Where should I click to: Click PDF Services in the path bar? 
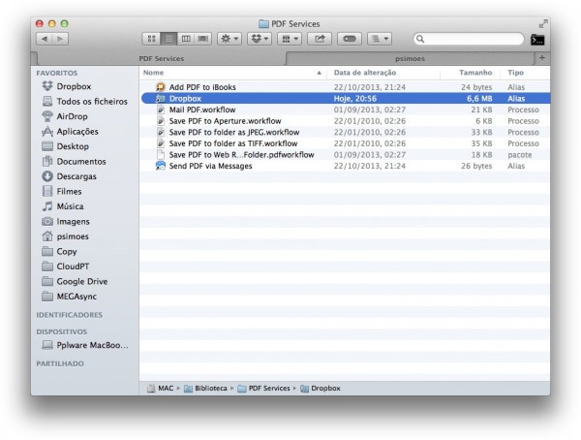(x=263, y=389)
